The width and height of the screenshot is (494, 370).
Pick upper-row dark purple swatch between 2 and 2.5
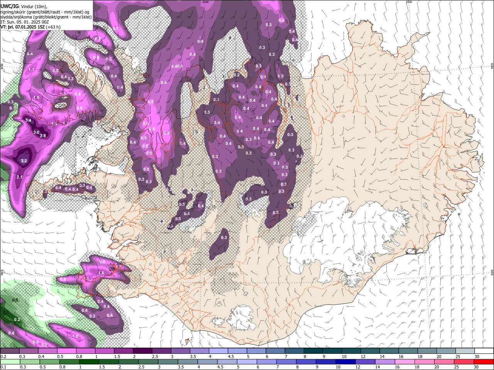pos(142,351)
